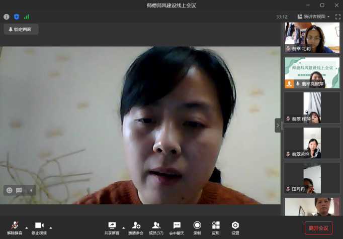Expand video options arrow beside 停止视频
This screenshot has width=343, height=239.
[51, 228]
